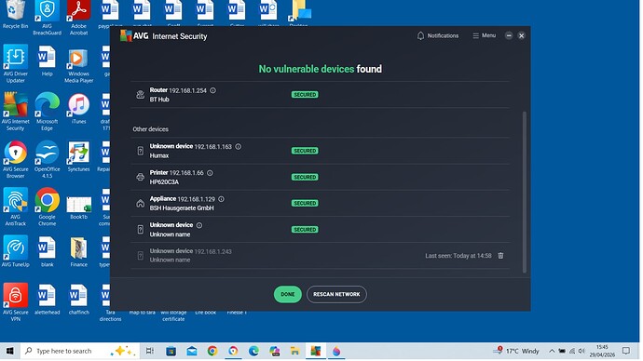Screen dimensions: 643x361
Task: Open Microsoft Edge from taskbar
Action: click(253, 351)
